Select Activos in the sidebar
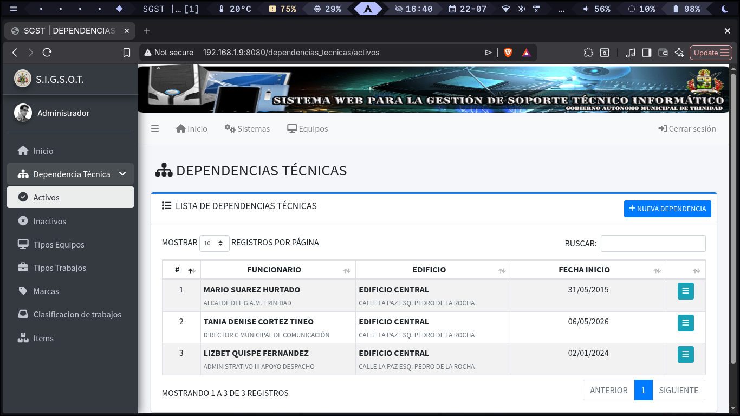The width and height of the screenshot is (740, 416). pos(70,197)
